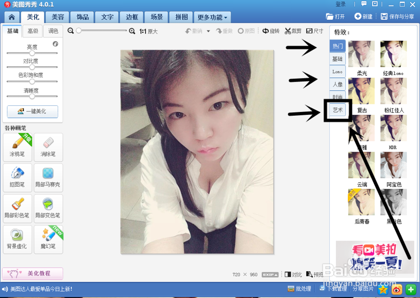This screenshot has height=298, width=420.
Task: Select the 背景虚化 background blur tool
Action: (17, 239)
